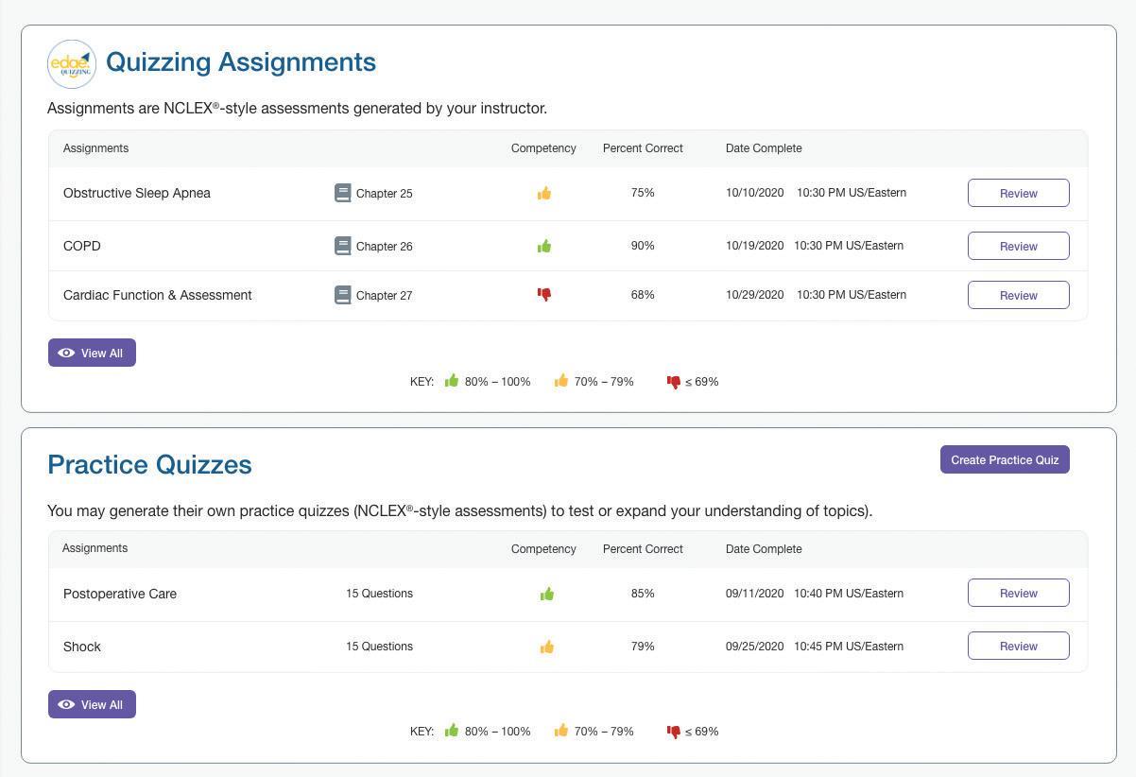Viewport: 1136px width, 777px height.
Task: Click the Date Complete header in Practice Quizzes
Action: coord(764,549)
